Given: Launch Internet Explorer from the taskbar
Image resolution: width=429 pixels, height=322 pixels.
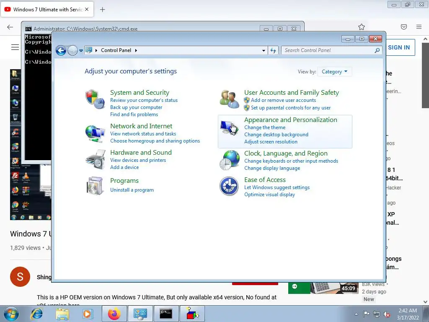Looking at the screenshot, I should pos(37,314).
